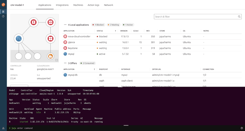This screenshot has height=131, width=245.
Task: Select the orange ceph node in topology
Action: pos(50,56)
